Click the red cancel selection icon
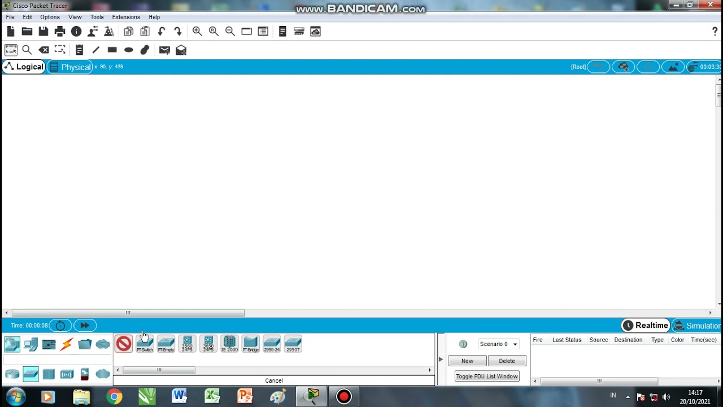Viewport: 723px width, 407px height. click(124, 344)
